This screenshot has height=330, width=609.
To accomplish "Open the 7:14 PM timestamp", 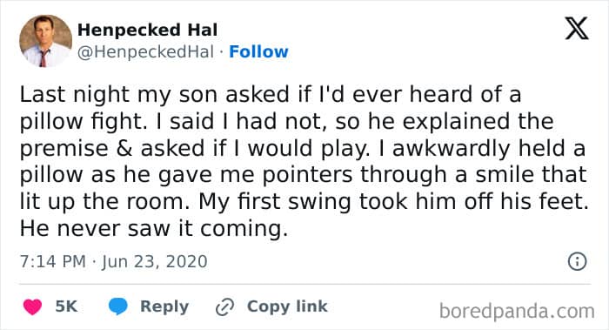I will [x=53, y=261].
